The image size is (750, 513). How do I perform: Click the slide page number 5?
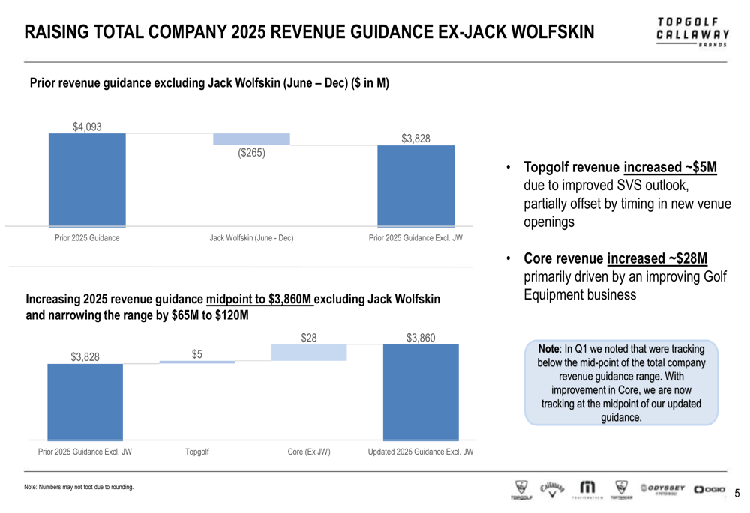pos(737,493)
